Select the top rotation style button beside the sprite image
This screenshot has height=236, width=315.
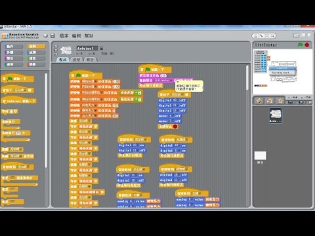56,46
